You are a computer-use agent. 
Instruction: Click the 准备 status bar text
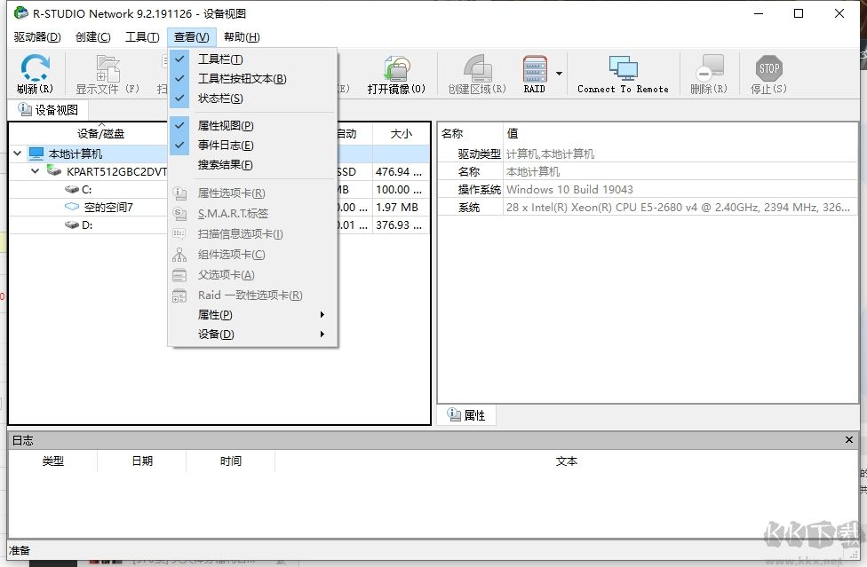20,550
